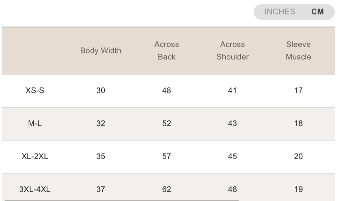Click the Sleeve Muscle value for XL-2XL
Image resolution: width=340 pixels, height=201 pixels.
298,157
